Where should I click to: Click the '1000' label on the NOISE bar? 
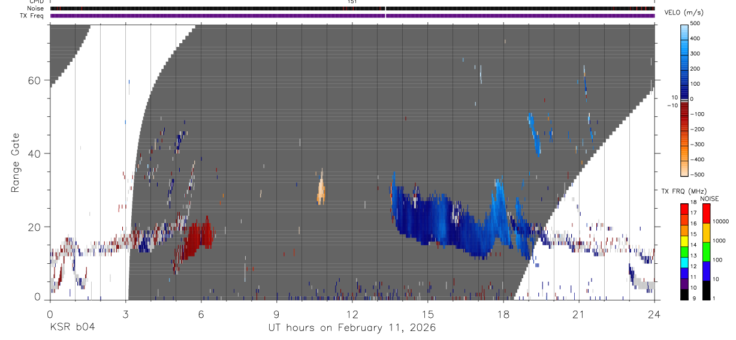(x=719, y=240)
